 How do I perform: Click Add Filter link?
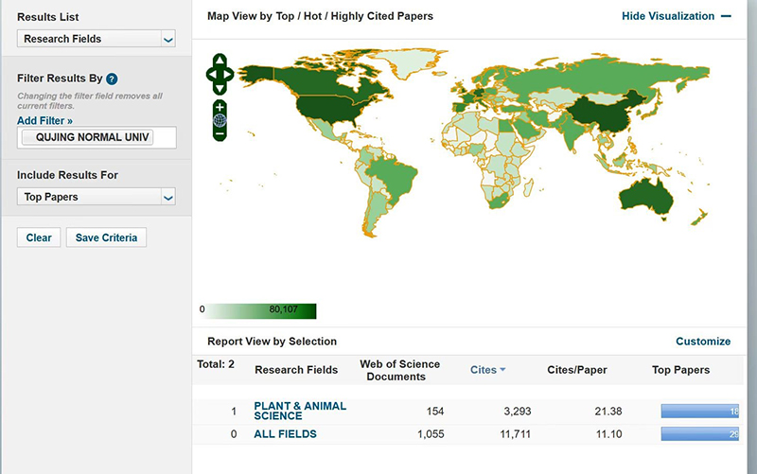[44, 121]
